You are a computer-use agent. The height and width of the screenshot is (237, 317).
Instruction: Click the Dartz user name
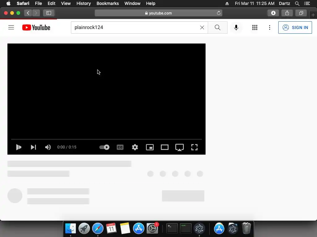(284, 3)
